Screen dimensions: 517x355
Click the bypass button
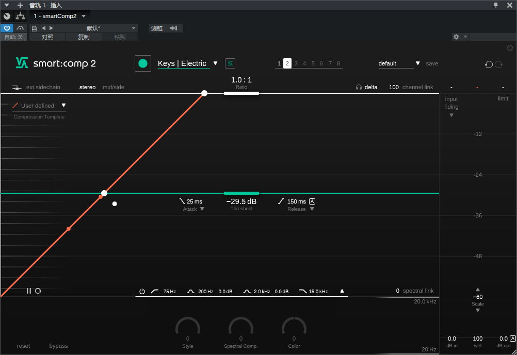click(x=58, y=346)
